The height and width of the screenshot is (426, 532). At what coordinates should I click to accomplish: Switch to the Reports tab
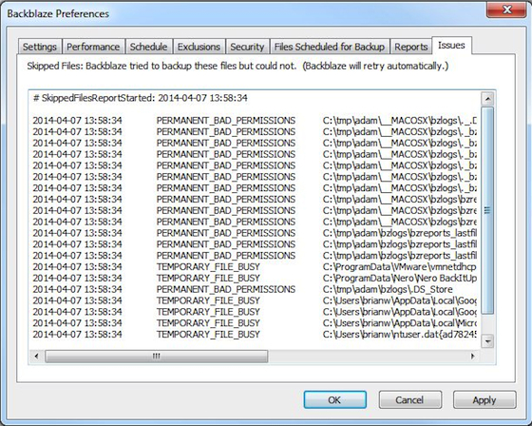410,47
